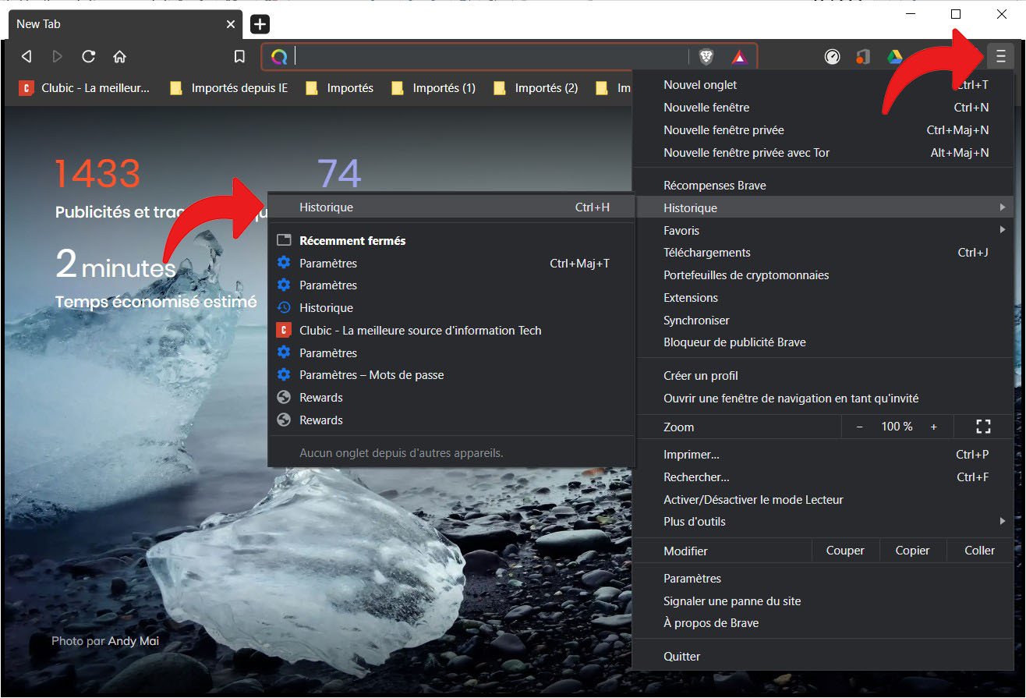Click inside the address bar field
Image resolution: width=1026 pixels, height=698 pixels.
tap(487, 56)
